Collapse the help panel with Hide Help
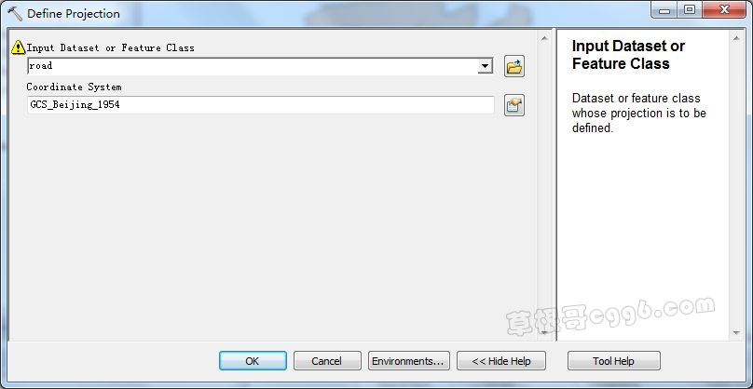Viewport: 753px width, 389px height. pos(500,361)
